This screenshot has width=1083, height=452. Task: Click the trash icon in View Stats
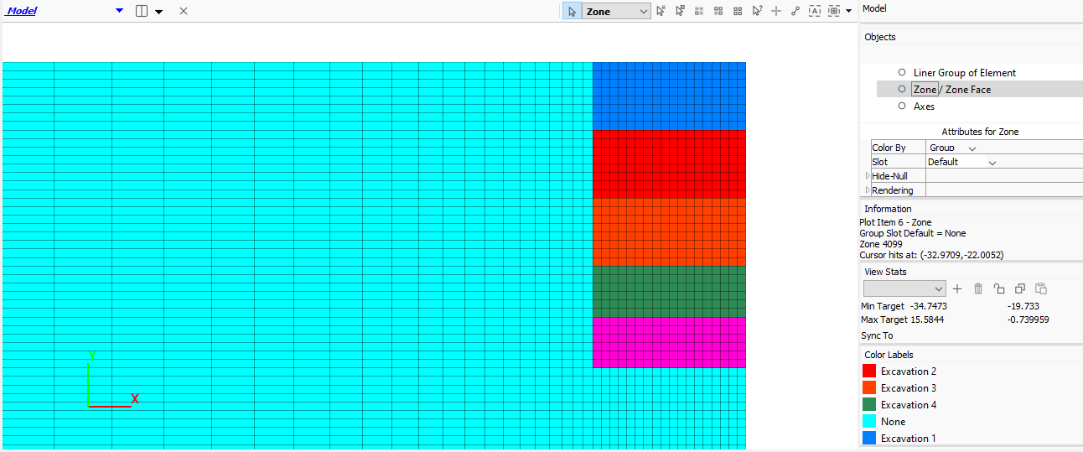(x=978, y=288)
